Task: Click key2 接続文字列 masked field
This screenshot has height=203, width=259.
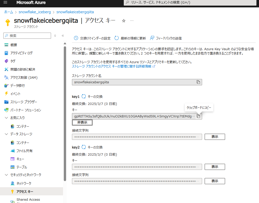Action: 137,181
